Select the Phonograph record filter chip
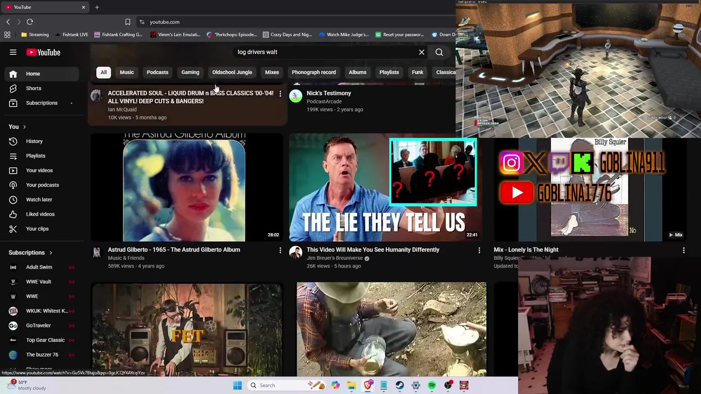This screenshot has width=701, height=394. (x=314, y=72)
